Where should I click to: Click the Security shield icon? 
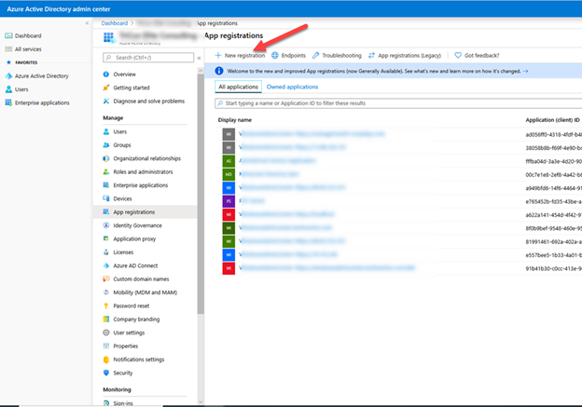(106, 373)
